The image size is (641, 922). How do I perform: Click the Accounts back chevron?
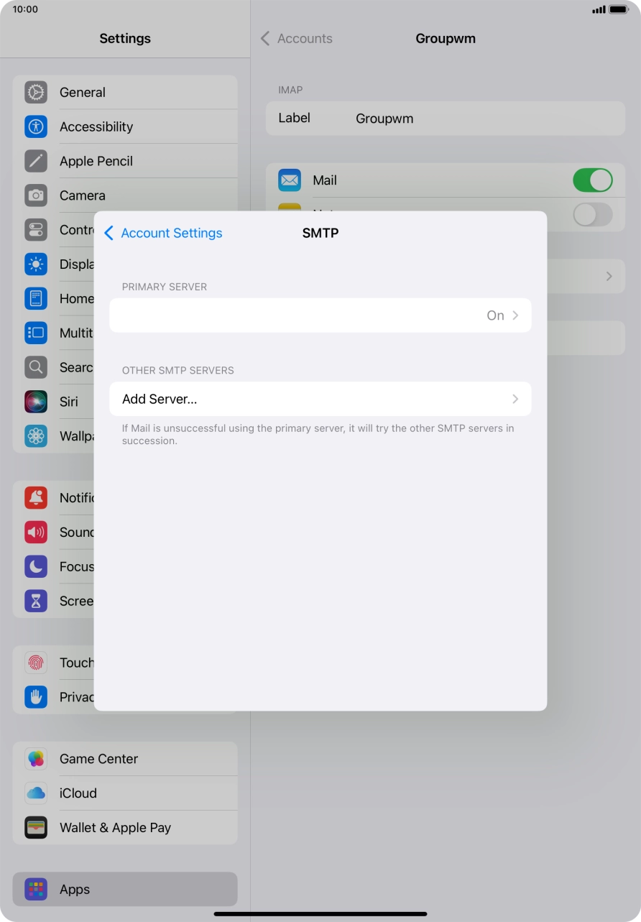pyautogui.click(x=264, y=38)
